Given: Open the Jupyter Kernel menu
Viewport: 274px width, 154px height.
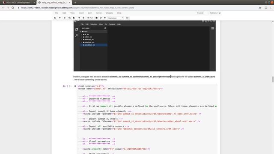Looking at the screenshot, I should tap(98, 13).
